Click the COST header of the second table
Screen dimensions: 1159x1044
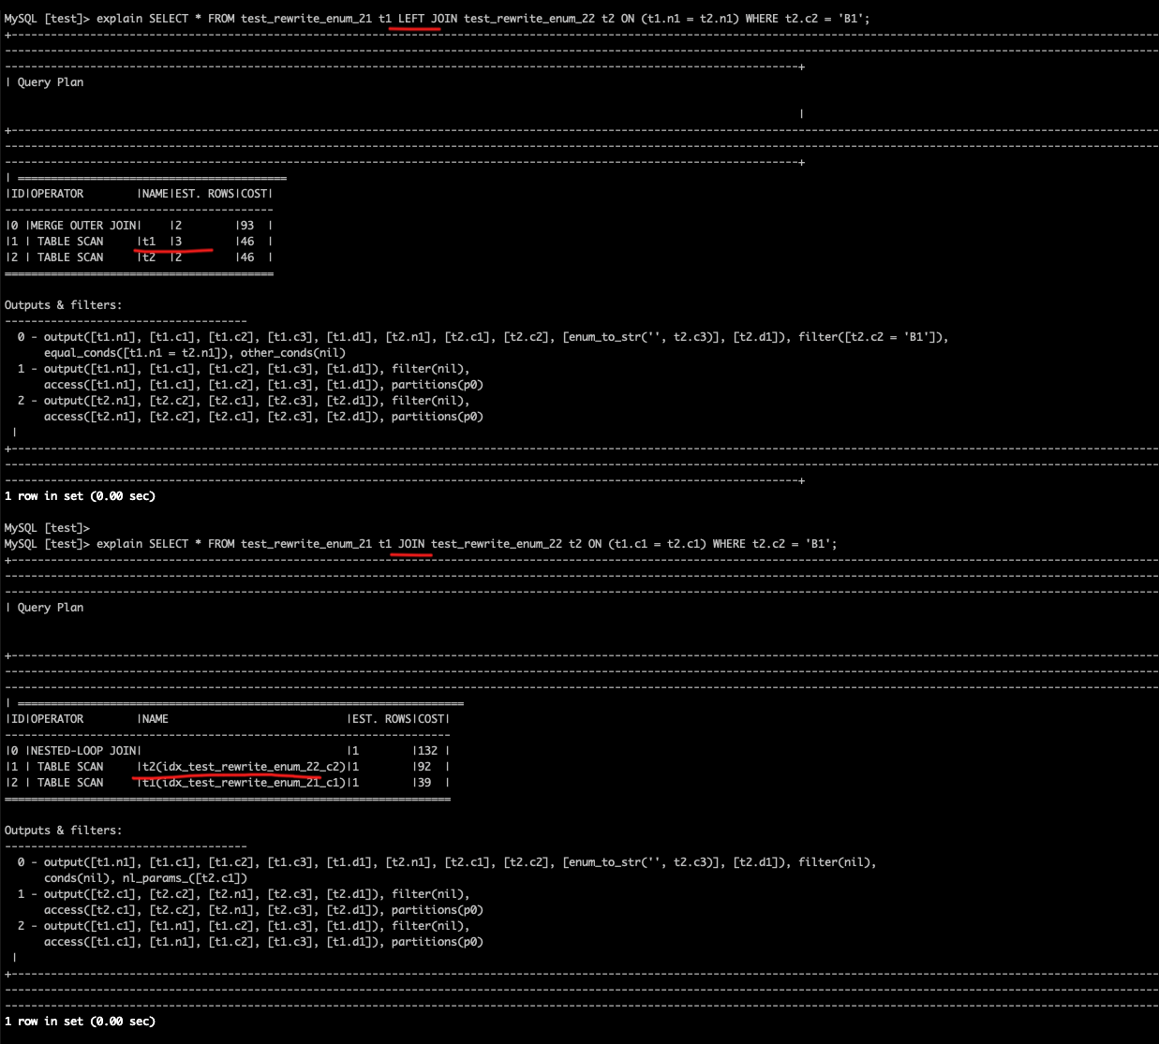[432, 718]
